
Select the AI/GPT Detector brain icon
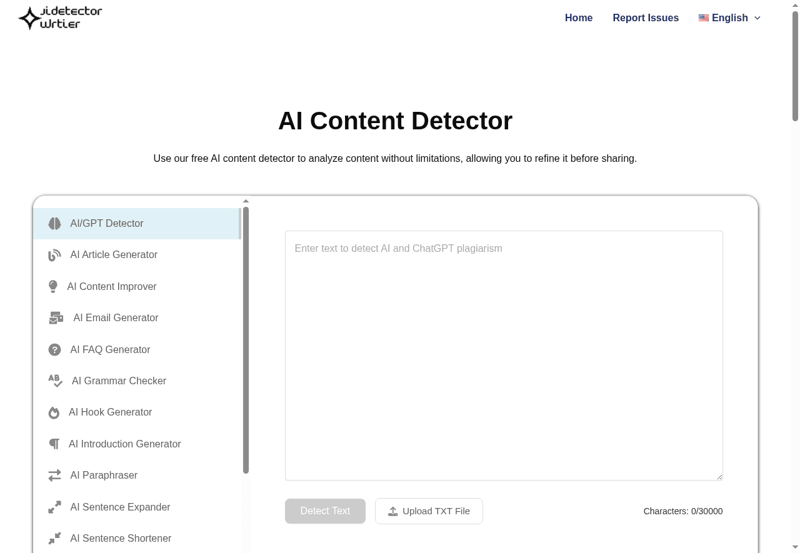(54, 223)
